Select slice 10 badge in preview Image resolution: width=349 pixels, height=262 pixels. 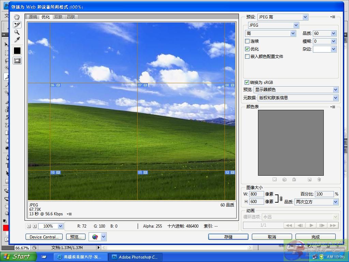(56, 172)
